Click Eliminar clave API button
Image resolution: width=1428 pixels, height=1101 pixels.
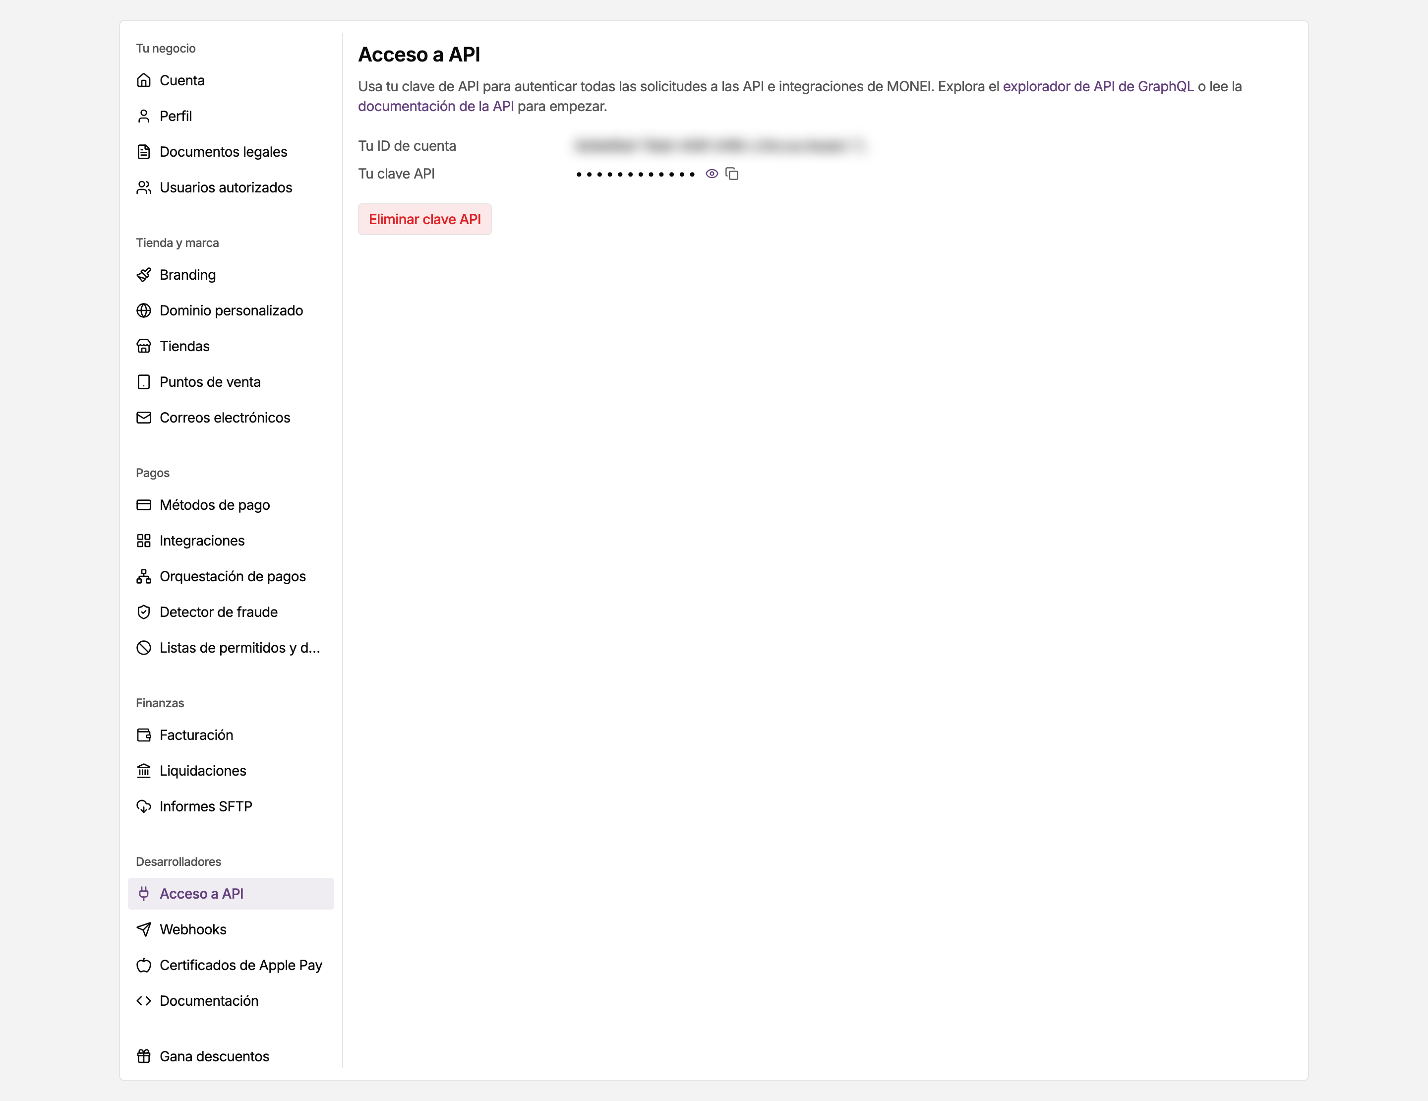click(425, 219)
